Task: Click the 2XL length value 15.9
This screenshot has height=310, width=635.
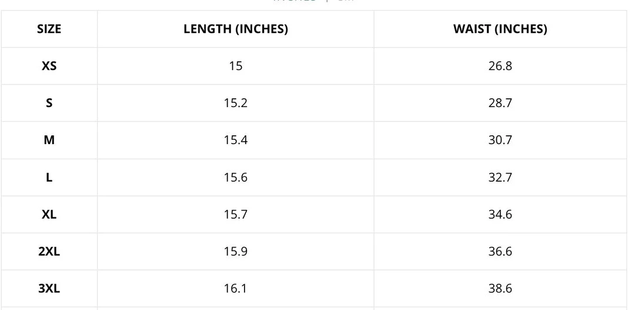Action: (235, 251)
